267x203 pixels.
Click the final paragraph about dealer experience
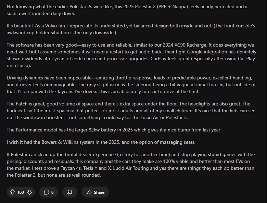130,165
